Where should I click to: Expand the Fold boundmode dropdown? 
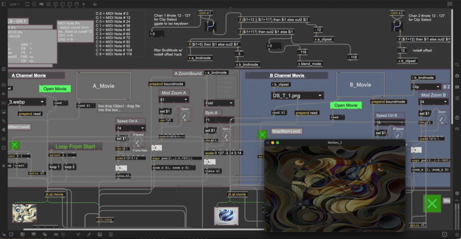(219, 102)
